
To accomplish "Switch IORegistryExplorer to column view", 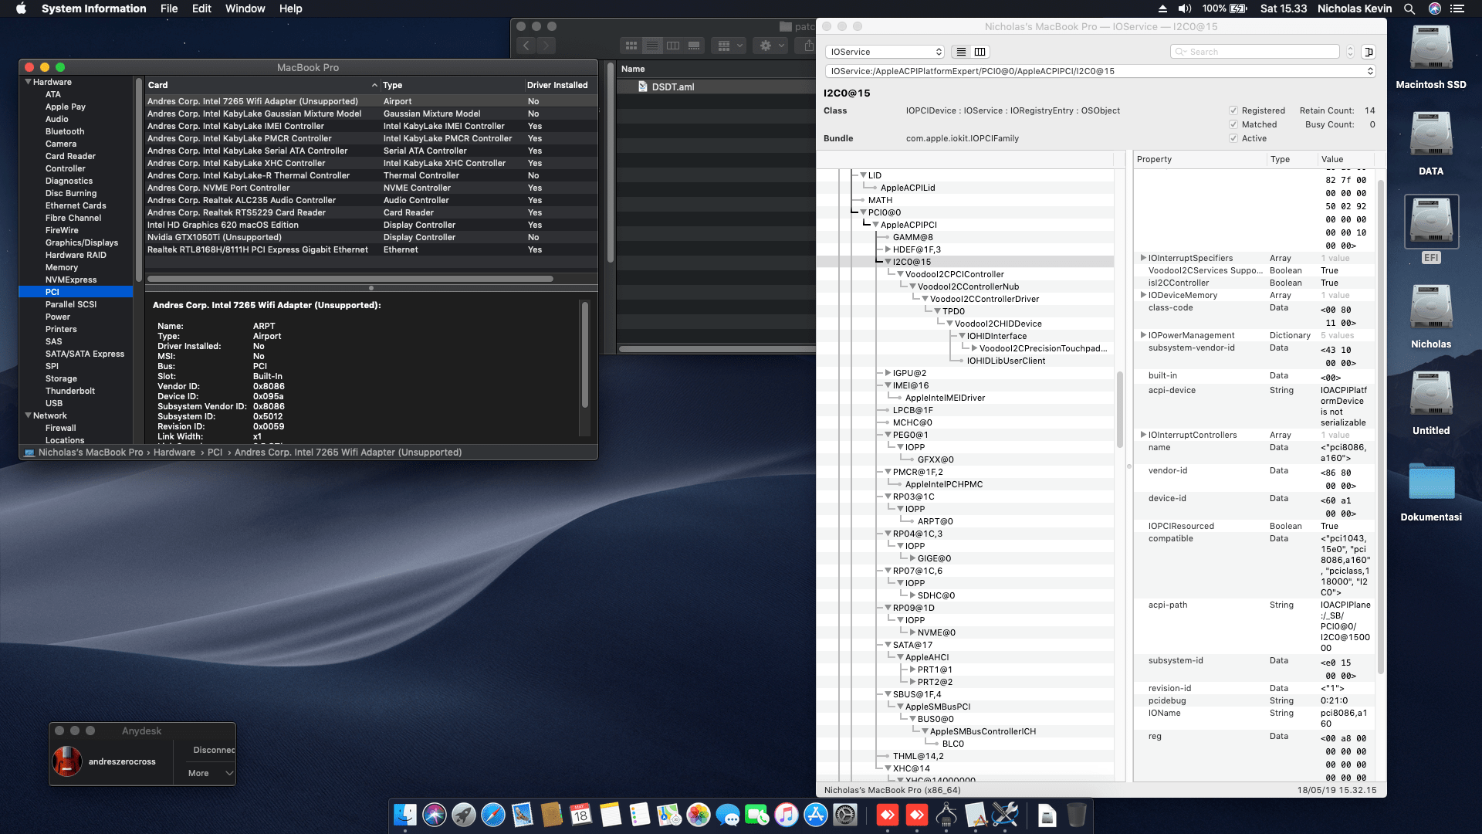I will click(979, 51).
